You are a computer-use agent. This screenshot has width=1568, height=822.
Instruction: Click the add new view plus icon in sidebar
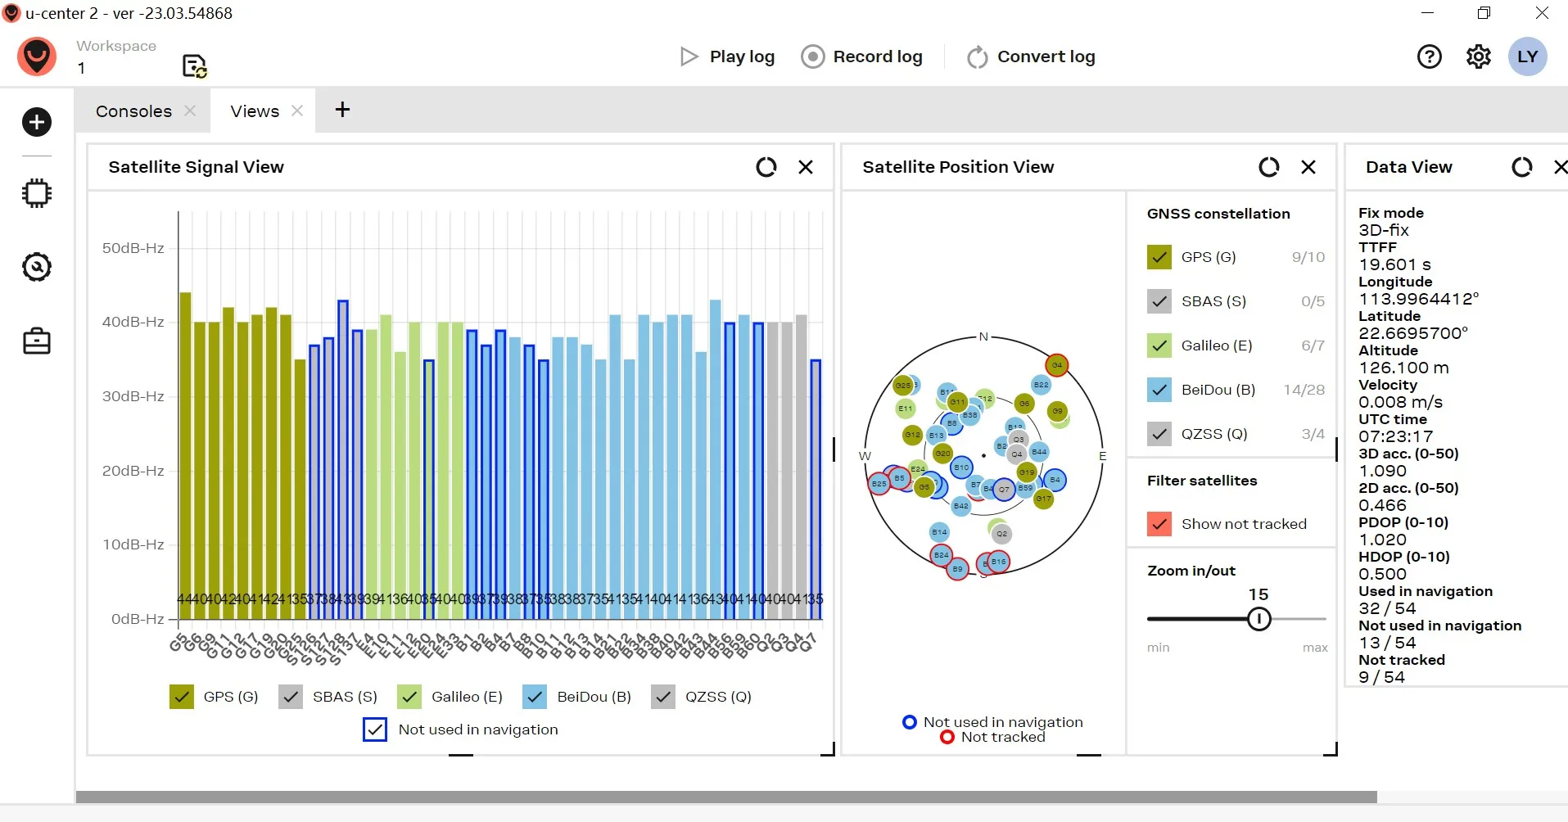pyautogui.click(x=36, y=123)
